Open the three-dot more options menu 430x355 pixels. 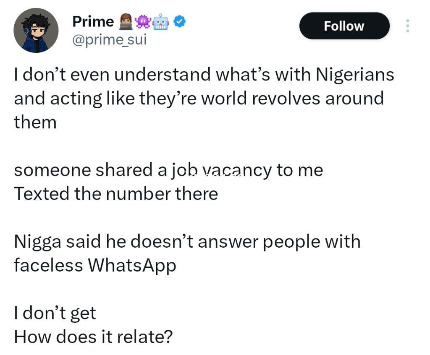[407, 26]
